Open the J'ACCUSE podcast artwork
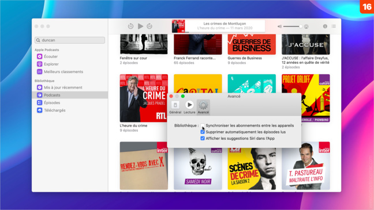This screenshot has width=374, height=210. point(306,44)
